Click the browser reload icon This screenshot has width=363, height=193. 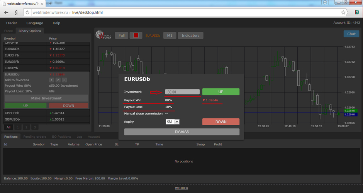[27, 12]
